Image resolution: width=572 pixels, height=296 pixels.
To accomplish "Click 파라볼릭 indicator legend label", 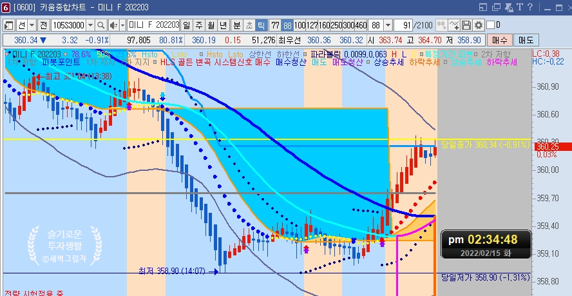I will pos(326,54).
